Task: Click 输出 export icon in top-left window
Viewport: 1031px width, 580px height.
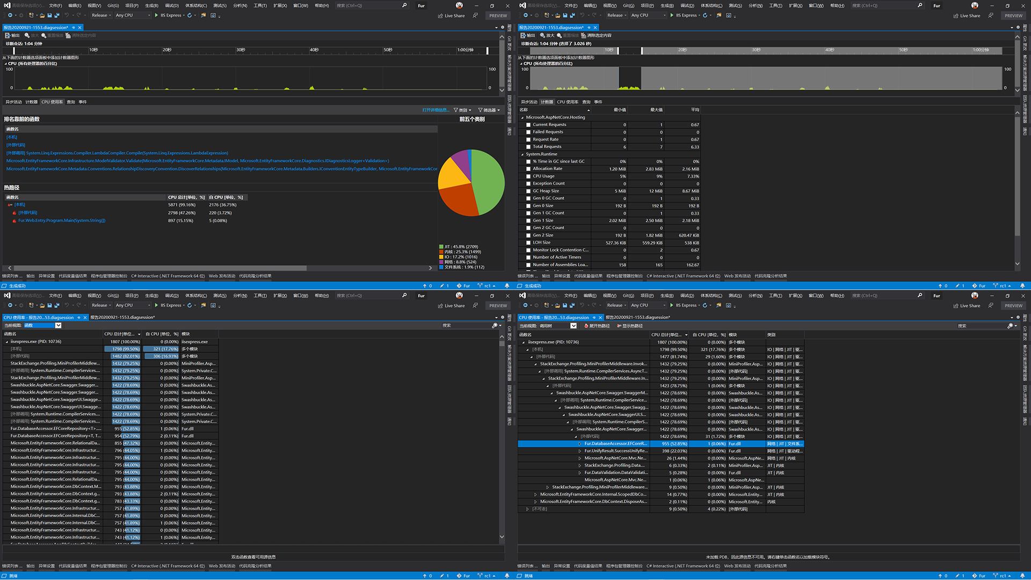Action: 8,35
